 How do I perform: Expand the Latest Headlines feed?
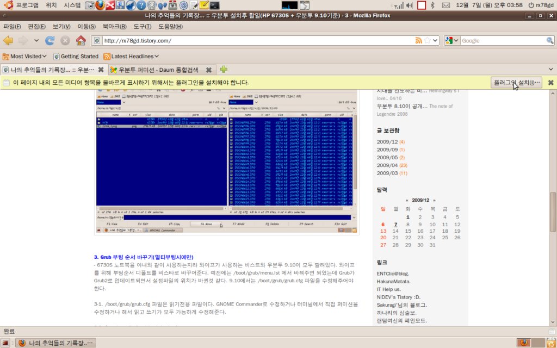pos(131,56)
